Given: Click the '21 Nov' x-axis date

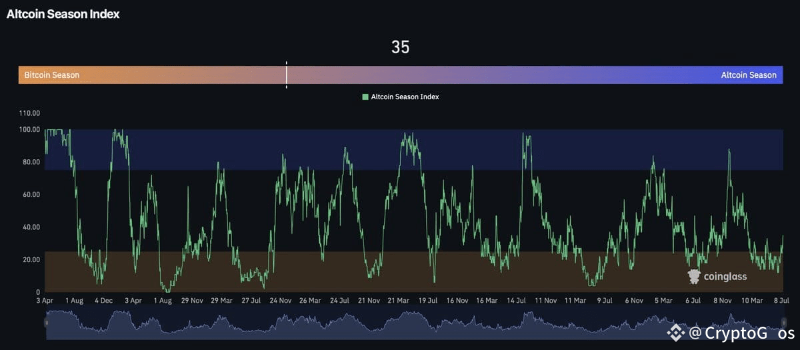Looking at the screenshot, I should coord(369,301).
